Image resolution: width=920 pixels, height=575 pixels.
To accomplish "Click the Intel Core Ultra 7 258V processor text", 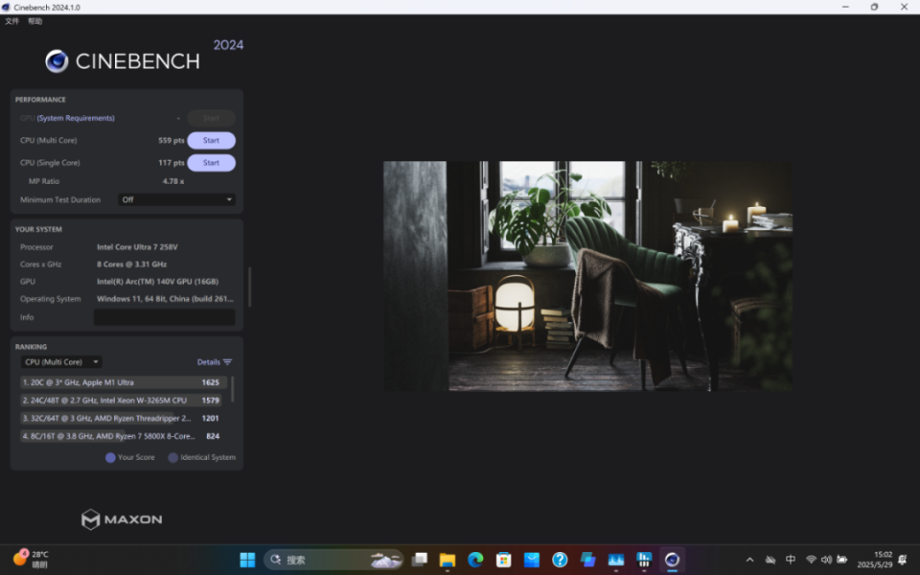I will click(137, 247).
